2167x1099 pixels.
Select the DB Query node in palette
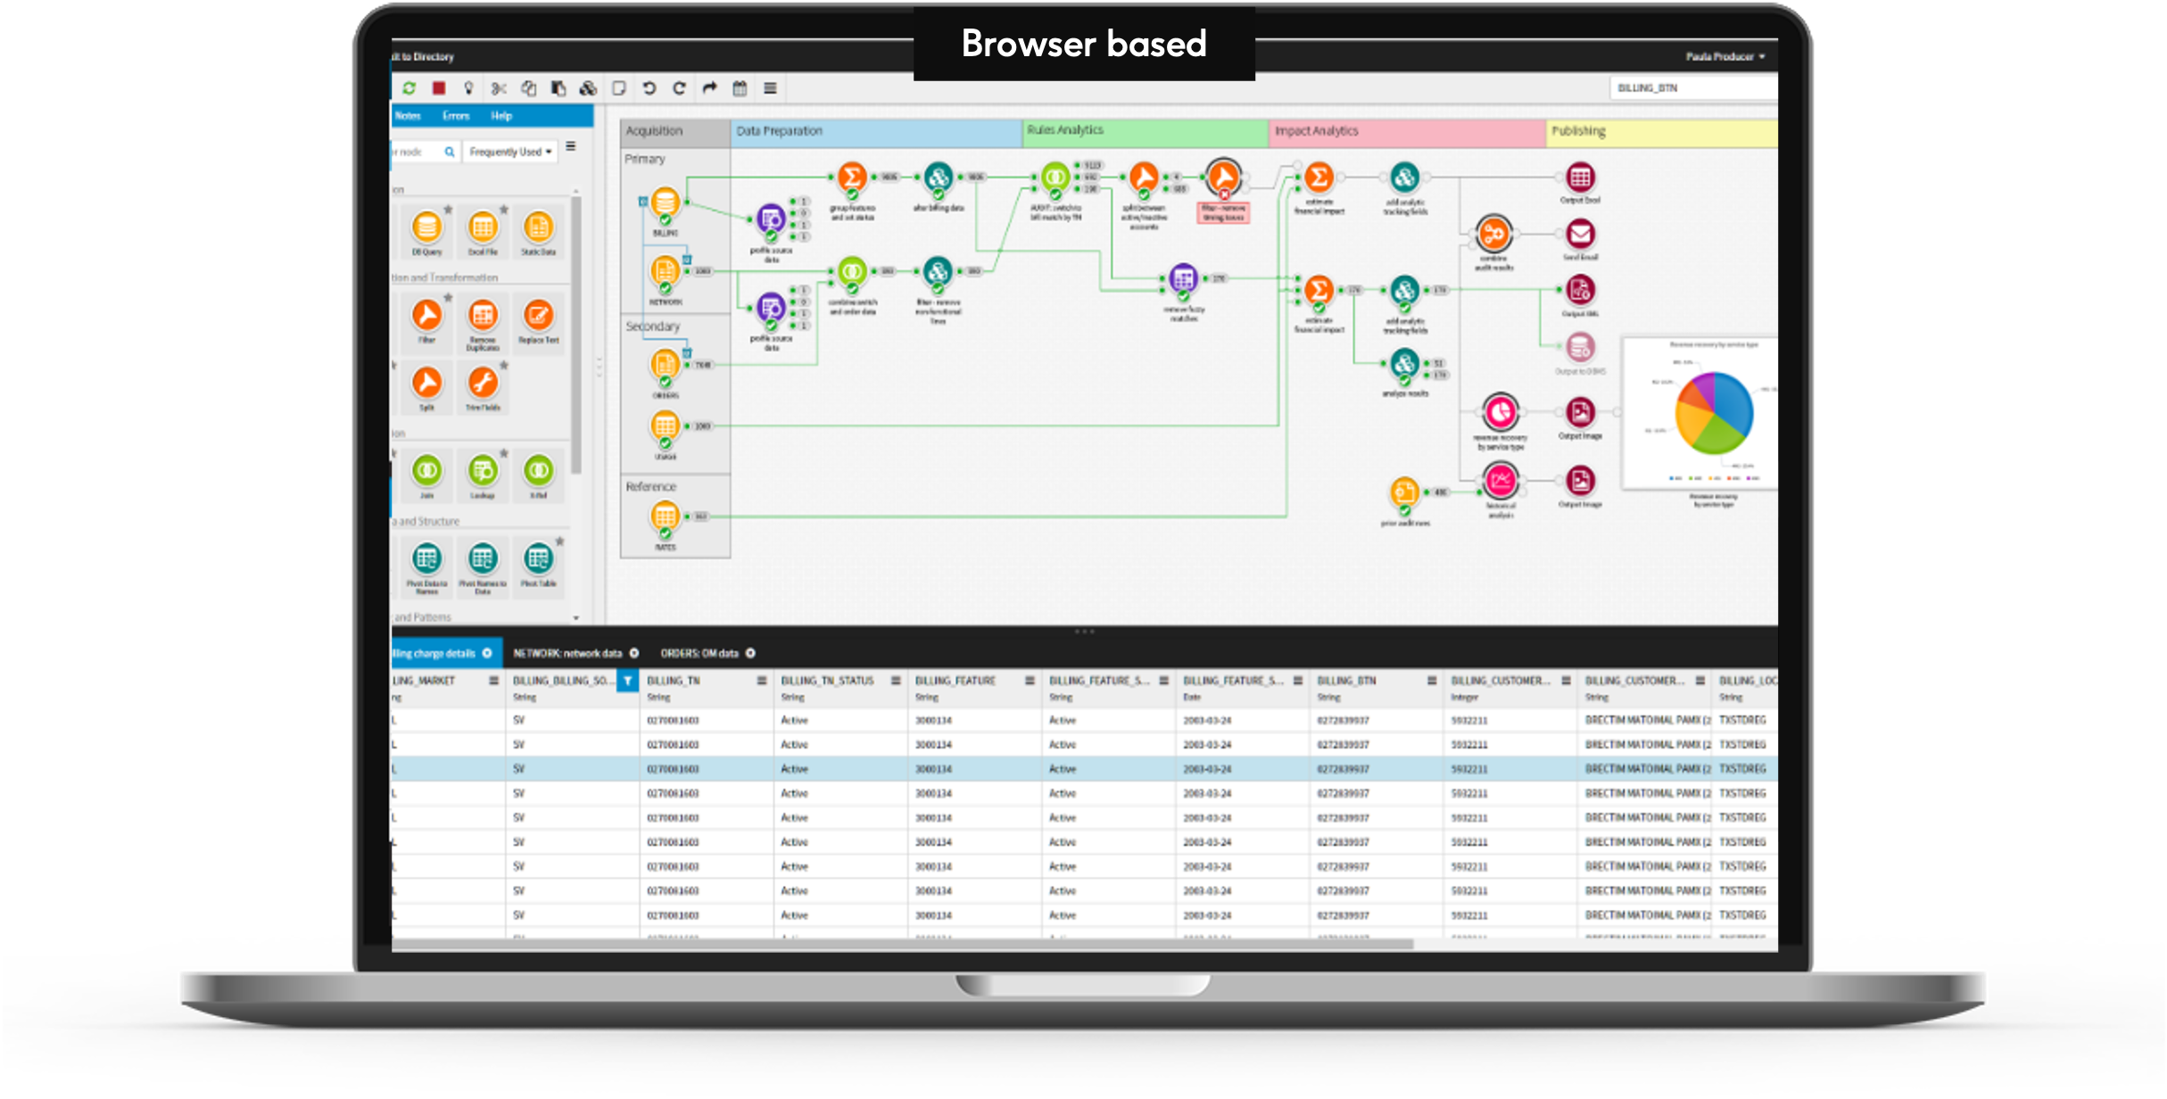[426, 227]
